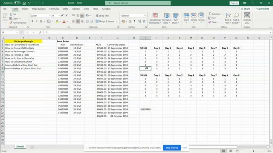Click the Borders icon

click(x=49, y=21)
